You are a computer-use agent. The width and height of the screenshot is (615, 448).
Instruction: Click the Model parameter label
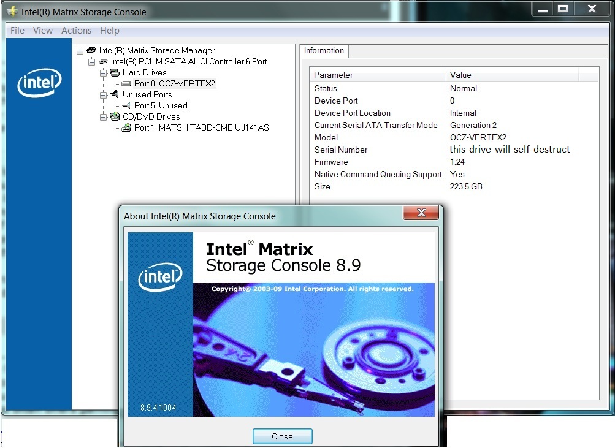coord(326,137)
